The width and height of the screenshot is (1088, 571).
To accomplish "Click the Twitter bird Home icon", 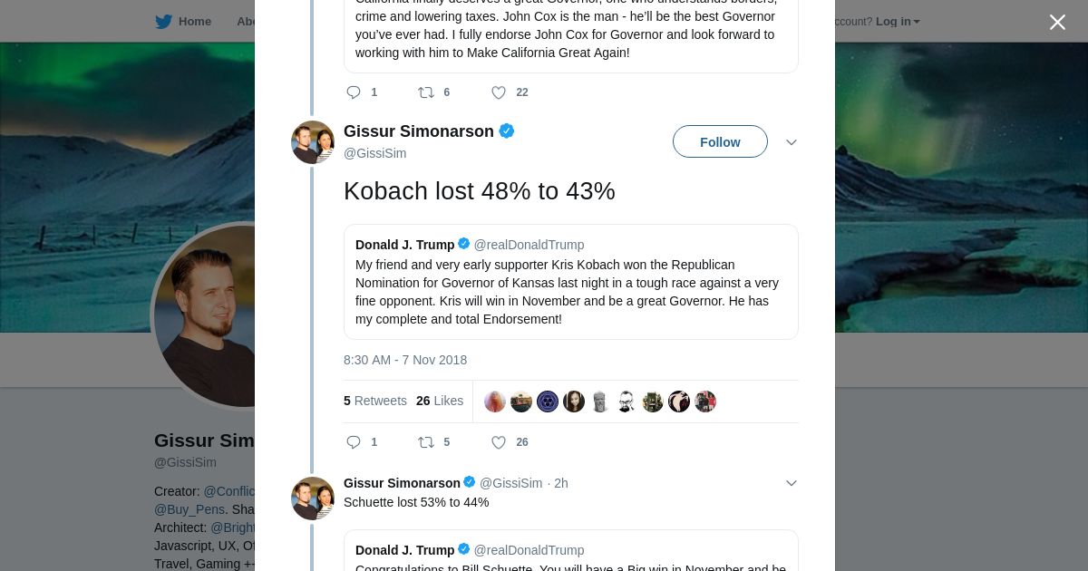I will (163, 22).
